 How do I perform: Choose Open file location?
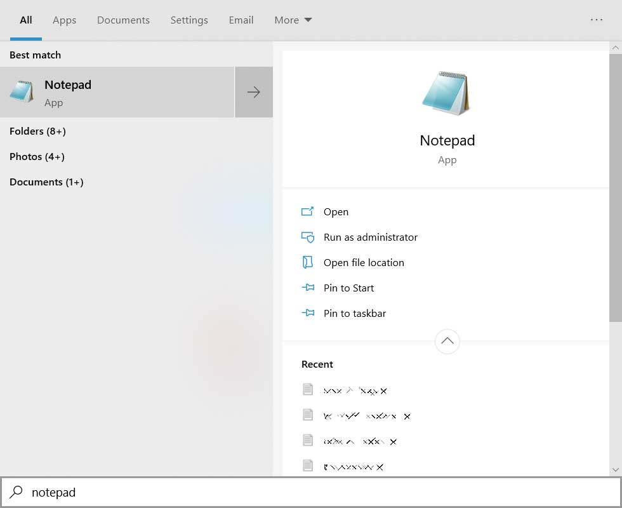[364, 263]
